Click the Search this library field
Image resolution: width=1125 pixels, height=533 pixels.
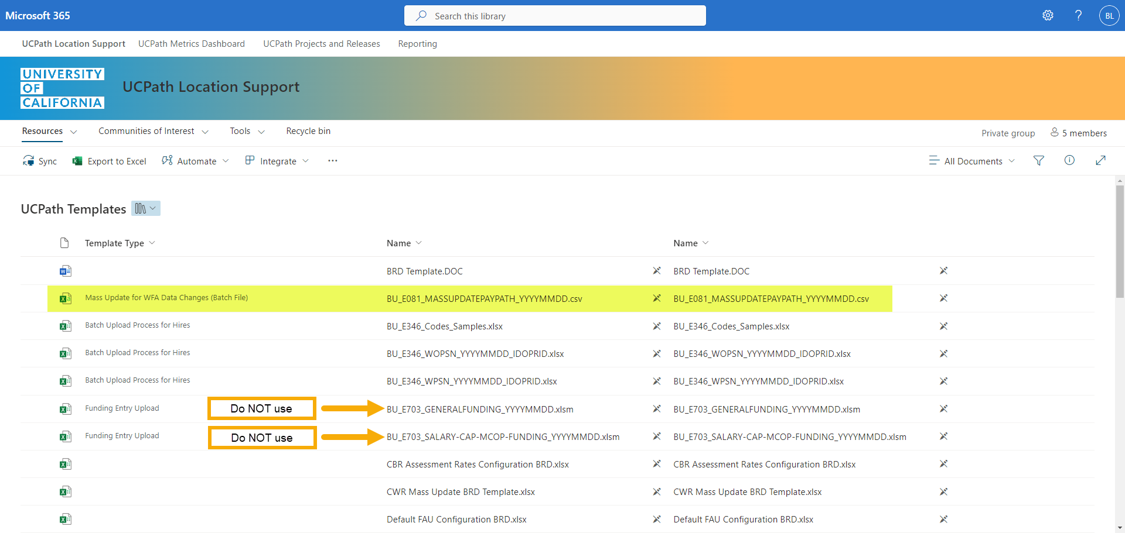tap(555, 16)
